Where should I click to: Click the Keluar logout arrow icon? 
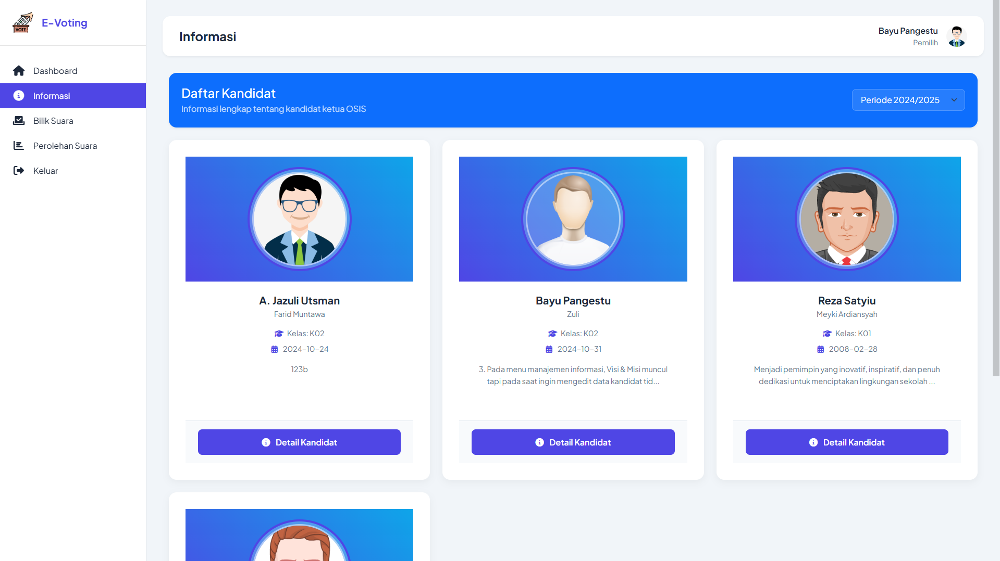click(x=19, y=171)
